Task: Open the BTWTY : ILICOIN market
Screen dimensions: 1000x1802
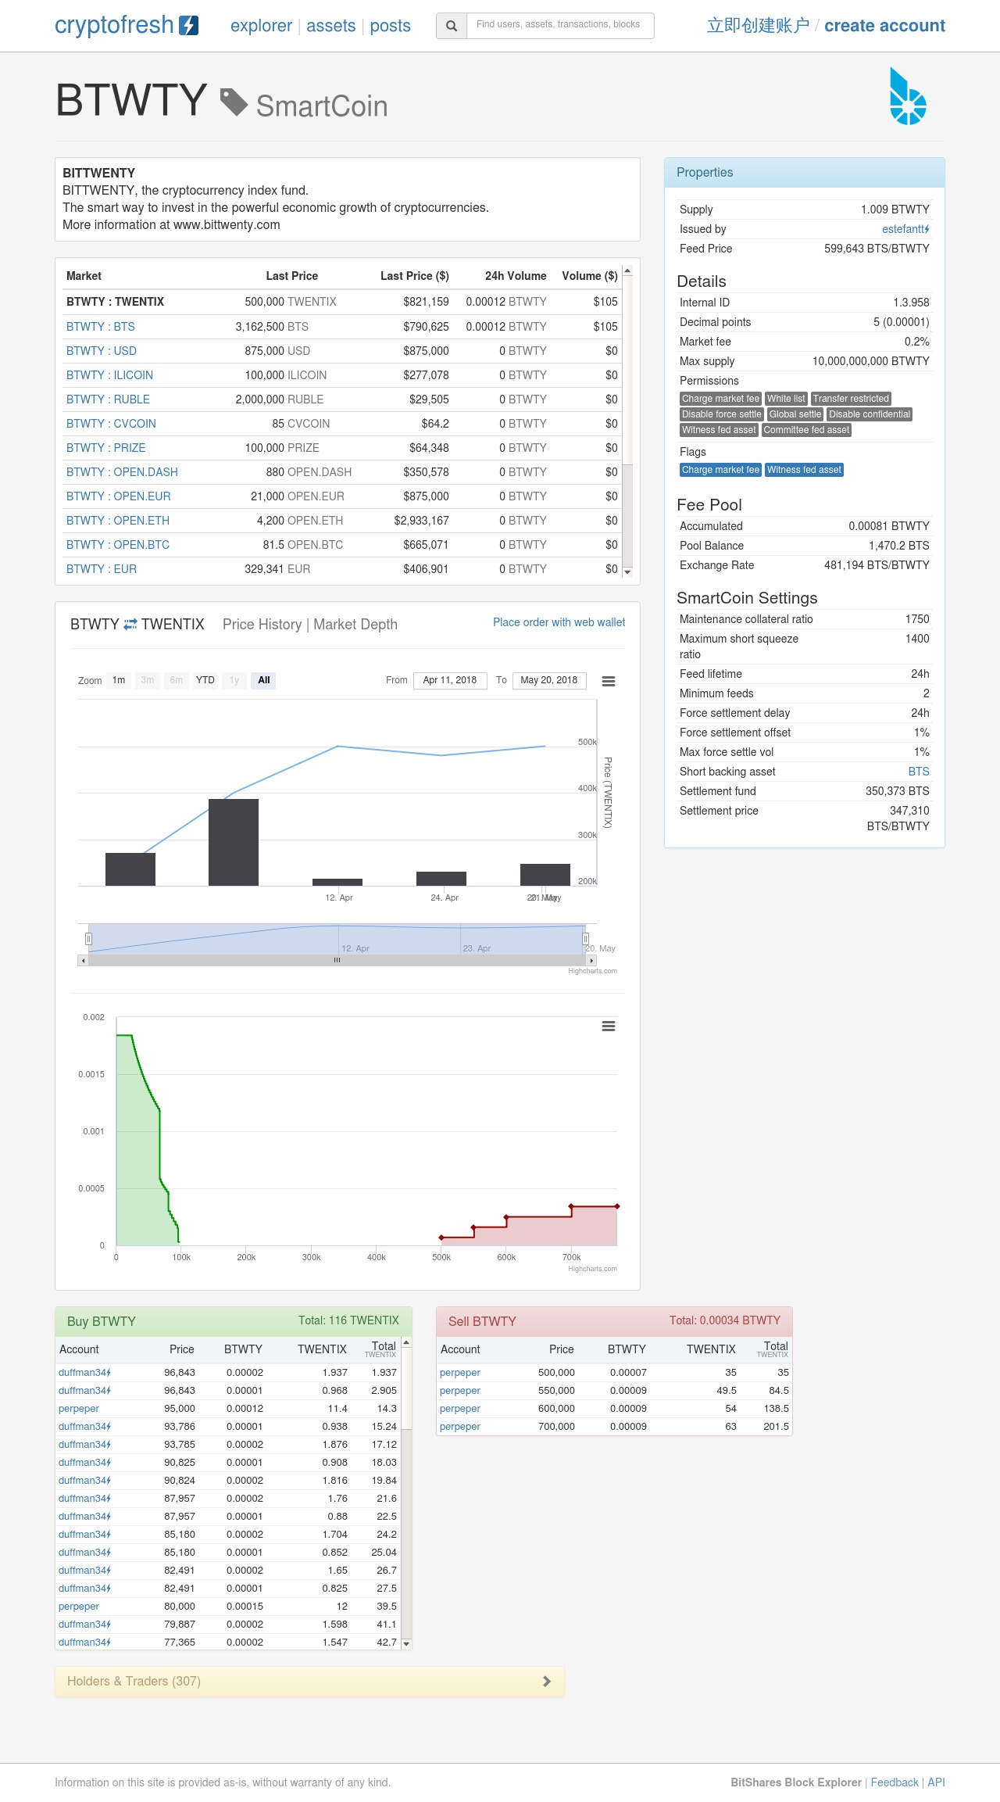Action: (x=109, y=375)
